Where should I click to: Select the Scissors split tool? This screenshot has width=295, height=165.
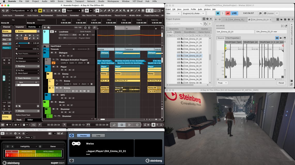click(x=113, y=11)
